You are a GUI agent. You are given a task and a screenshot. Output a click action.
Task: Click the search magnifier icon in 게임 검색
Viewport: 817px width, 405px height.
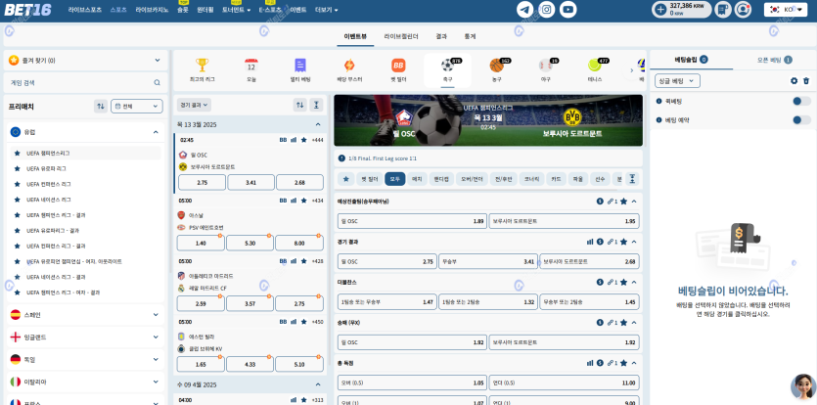pyautogui.click(x=157, y=82)
